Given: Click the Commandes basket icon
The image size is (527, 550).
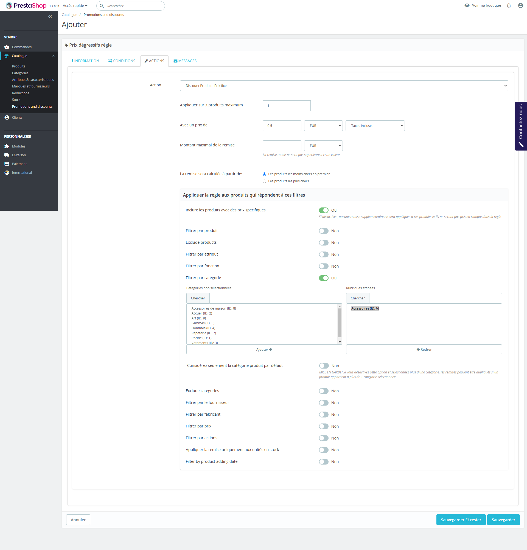Looking at the screenshot, I should [x=7, y=47].
